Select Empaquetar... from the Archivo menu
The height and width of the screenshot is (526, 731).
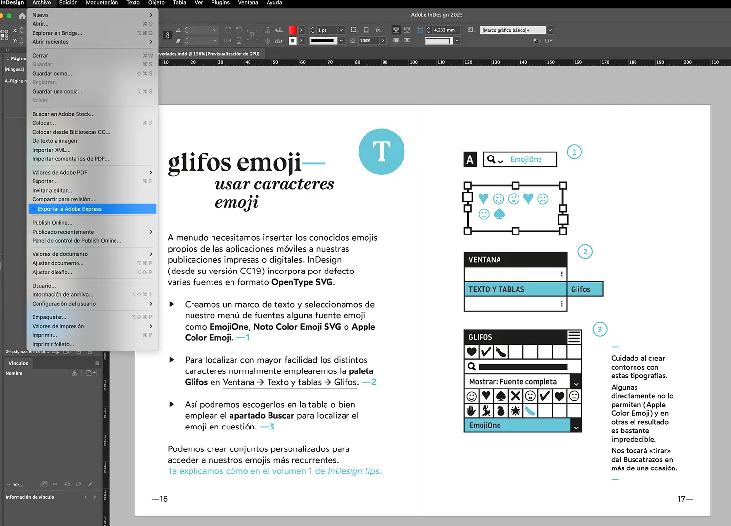49,317
